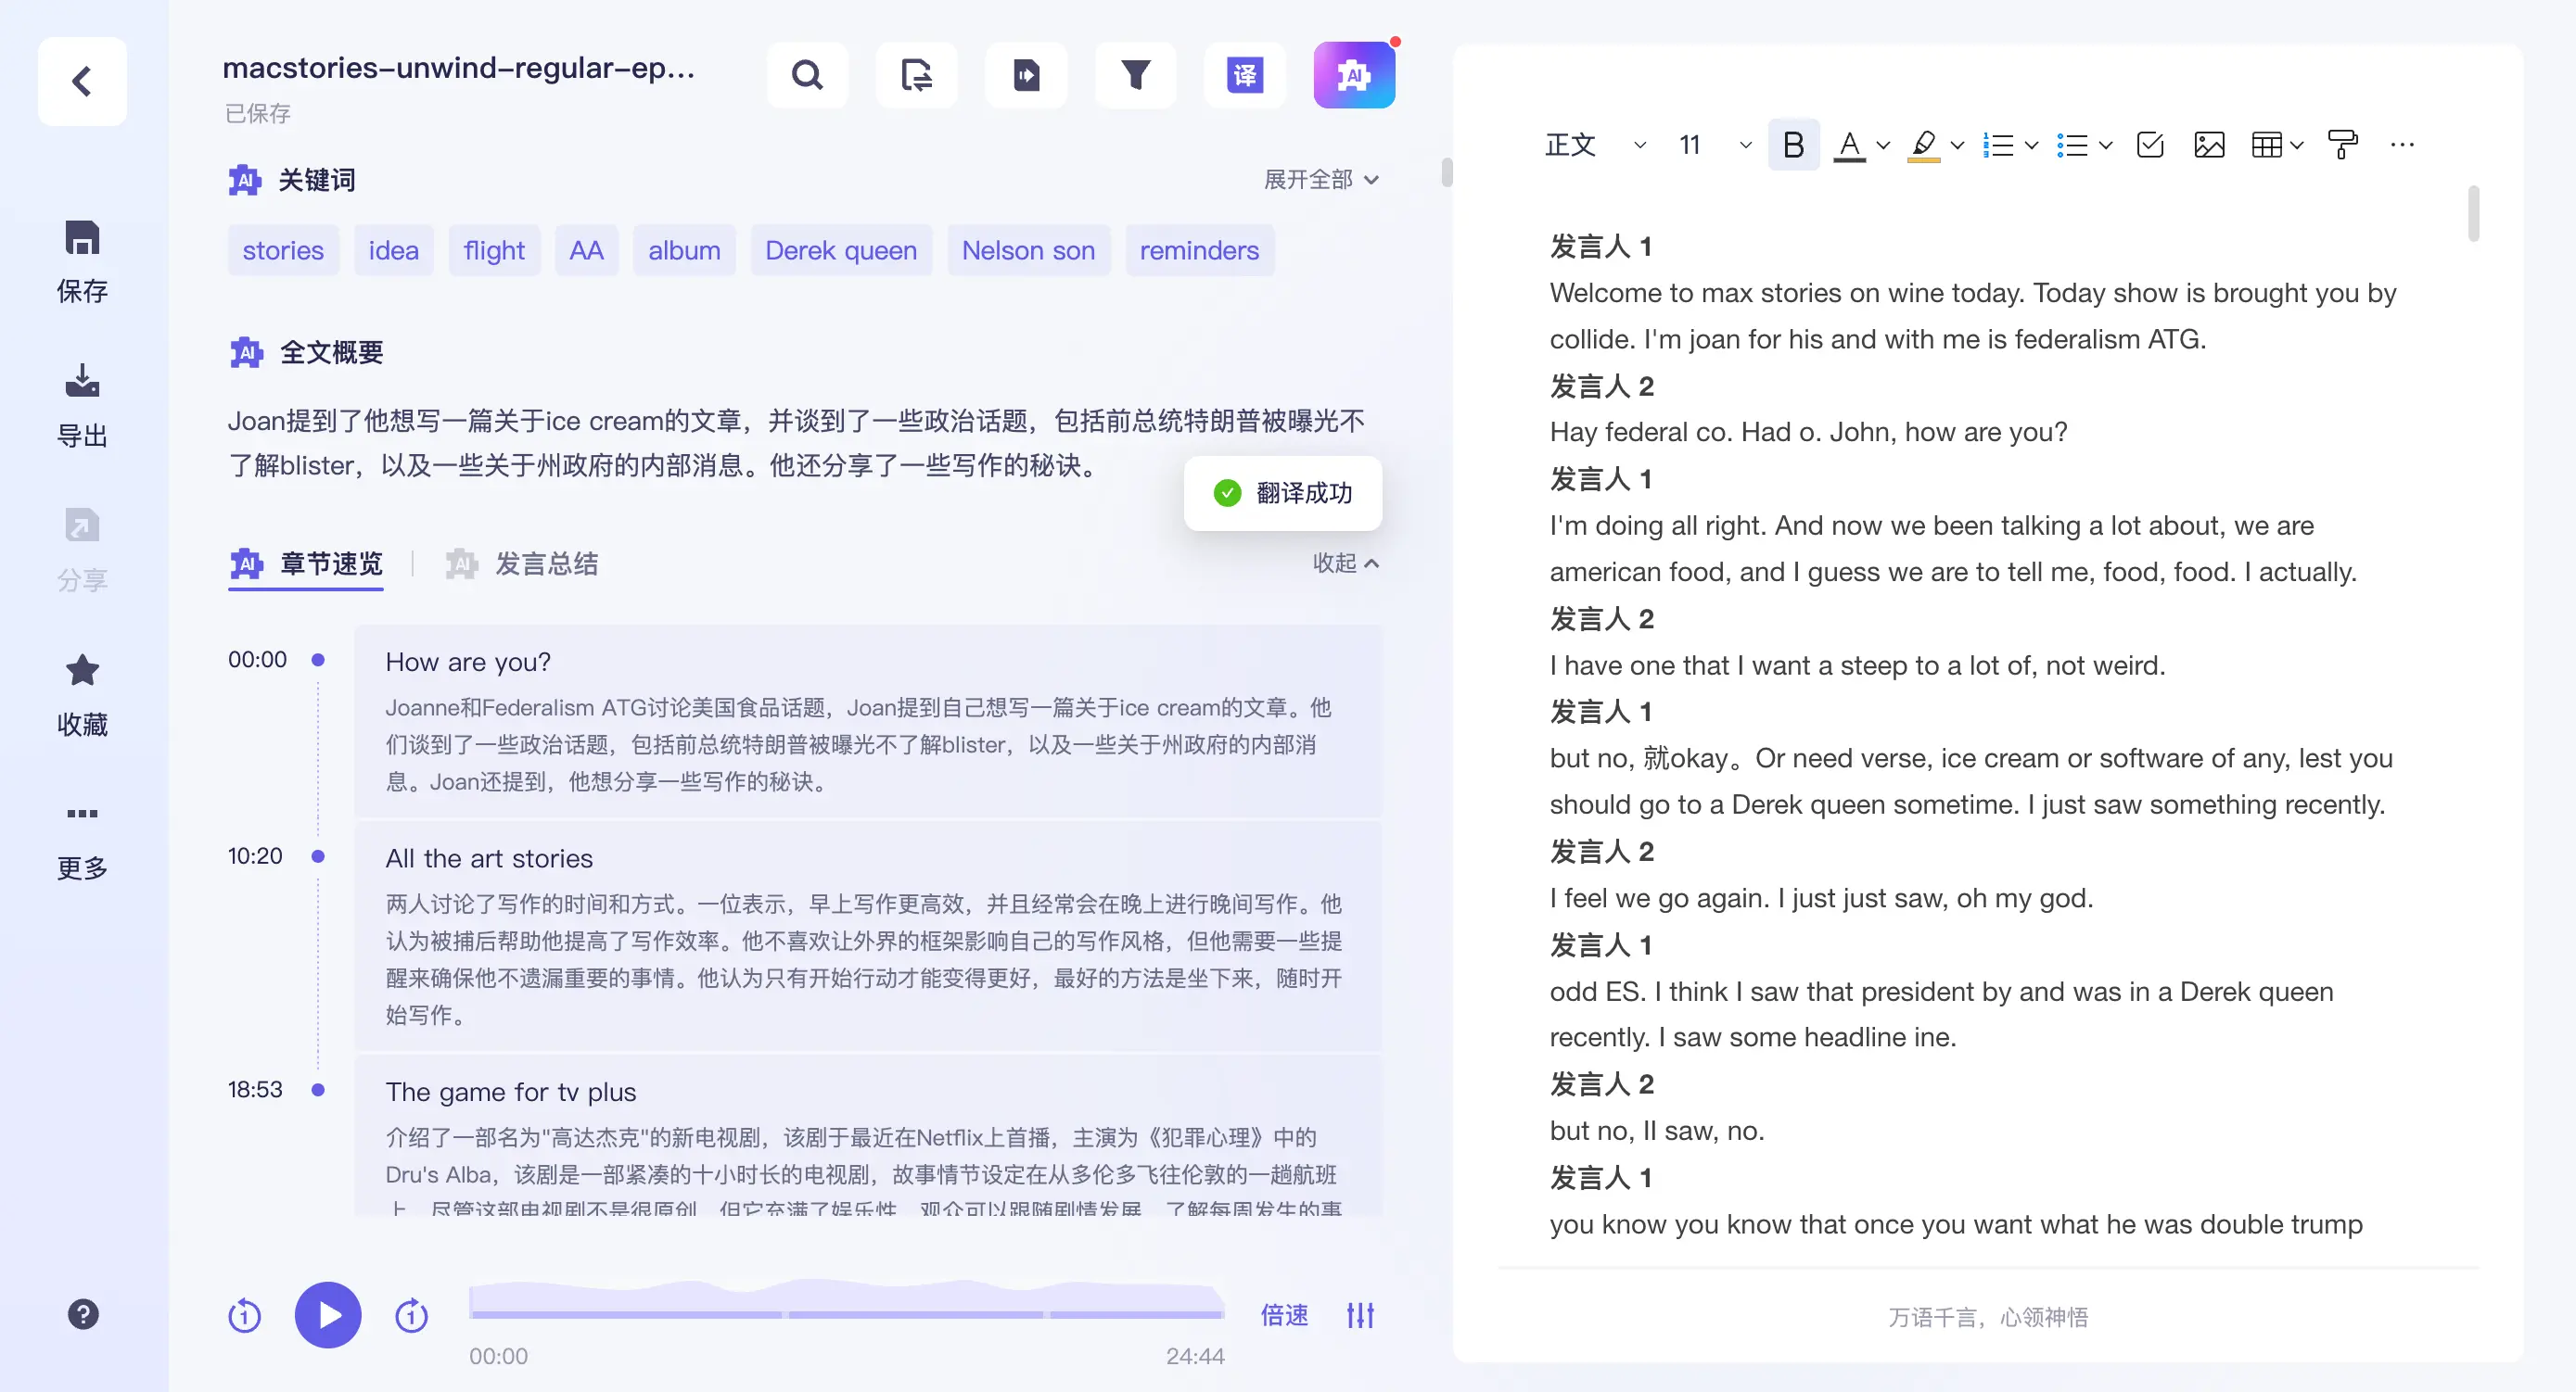Open audio equalizer settings sliders icon
The image size is (2576, 1392).
tap(1360, 1315)
